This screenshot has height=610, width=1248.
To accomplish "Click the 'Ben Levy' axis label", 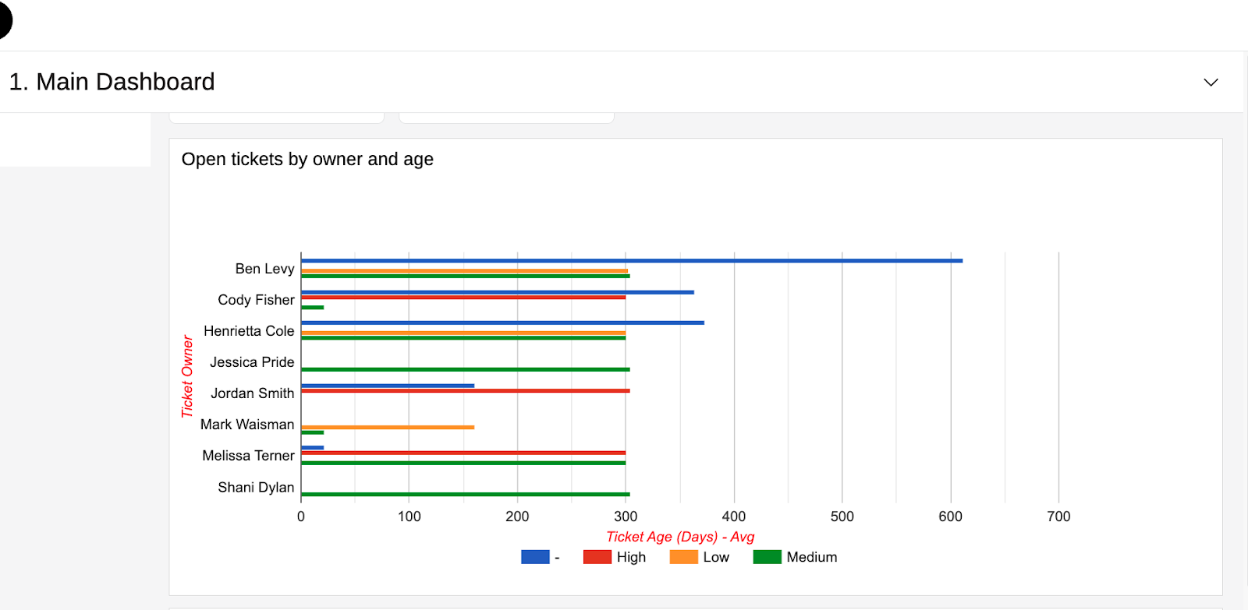I will point(265,269).
